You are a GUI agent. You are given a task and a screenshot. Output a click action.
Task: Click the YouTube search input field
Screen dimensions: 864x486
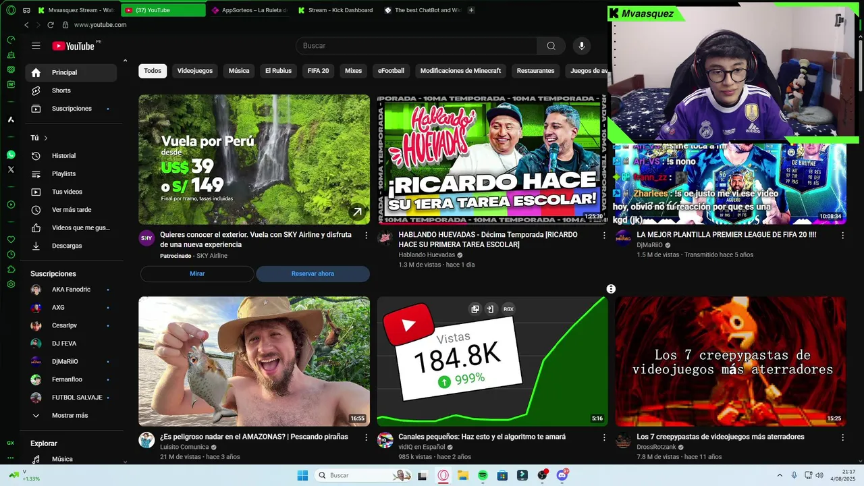click(416, 46)
